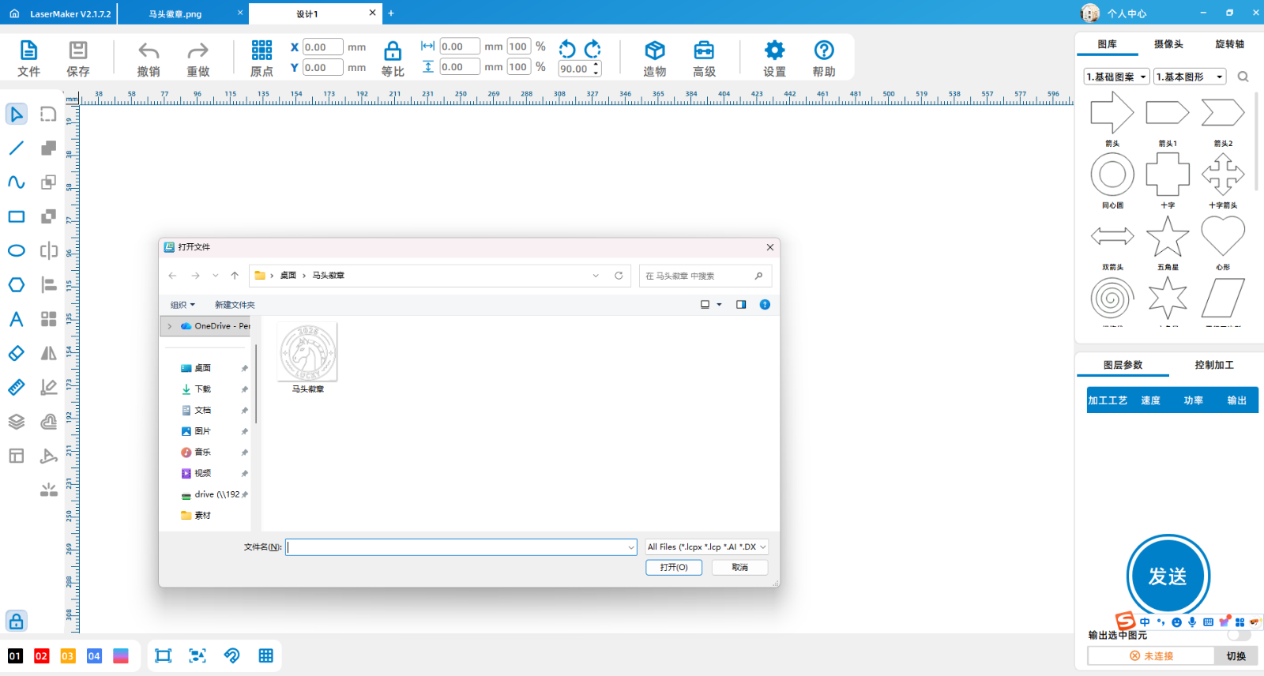Switch to the 控制加工 tab
This screenshot has height=676, width=1264.
(x=1213, y=365)
